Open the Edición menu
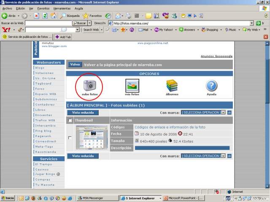270x202 pixels. [x=21, y=8]
